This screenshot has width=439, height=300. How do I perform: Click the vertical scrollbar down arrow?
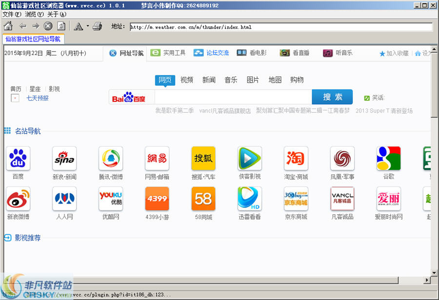pos(434,273)
